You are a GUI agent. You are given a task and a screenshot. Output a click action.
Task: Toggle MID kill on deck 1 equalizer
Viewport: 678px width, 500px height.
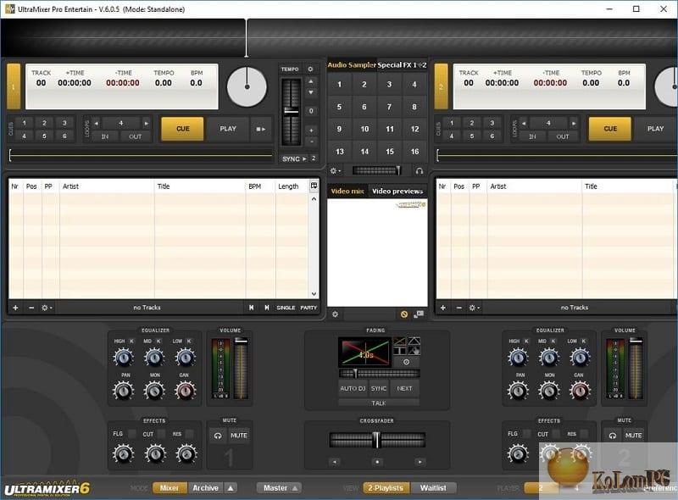[x=158, y=342]
